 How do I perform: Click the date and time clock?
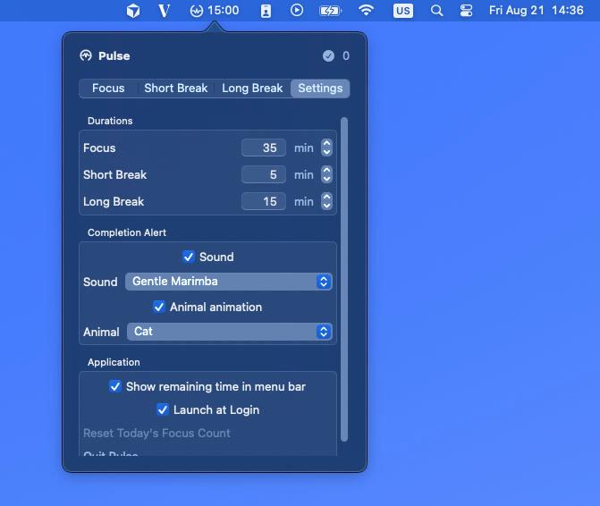point(537,10)
